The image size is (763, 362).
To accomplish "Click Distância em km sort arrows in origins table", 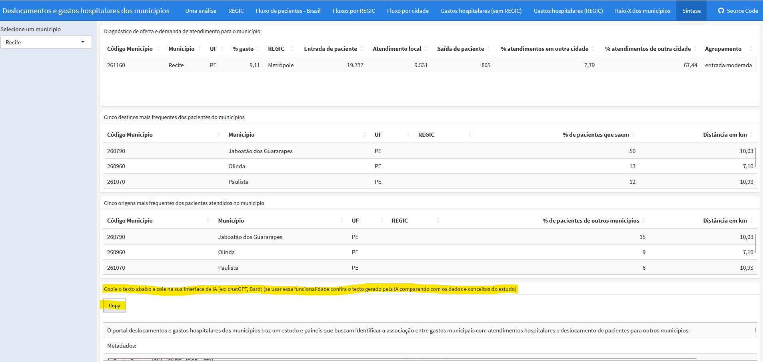I will (751, 221).
